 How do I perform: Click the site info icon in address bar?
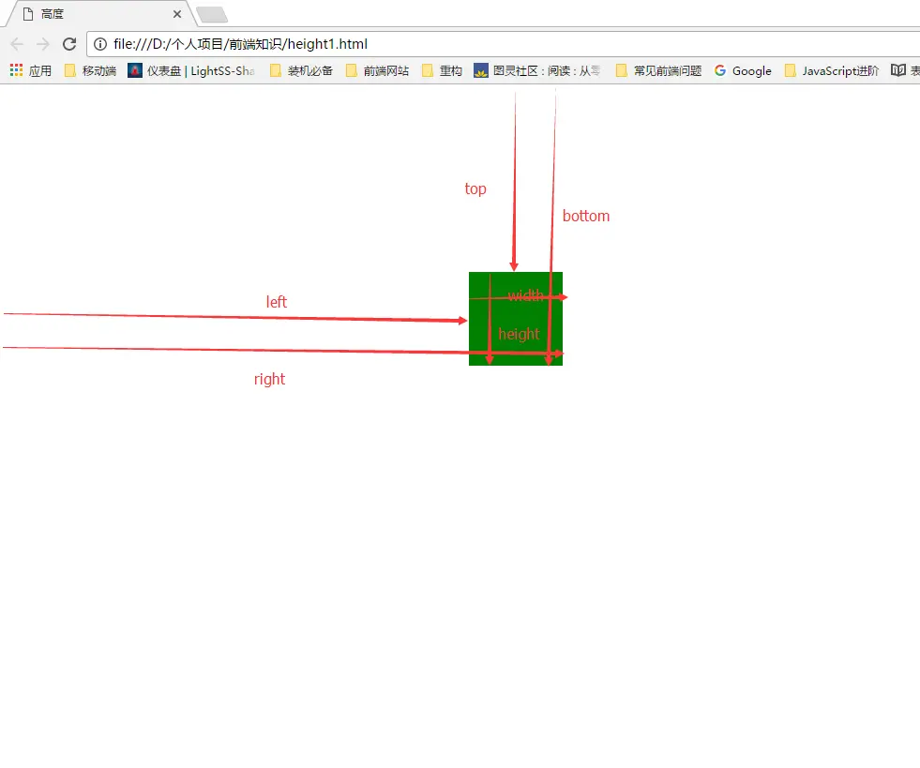pos(100,44)
